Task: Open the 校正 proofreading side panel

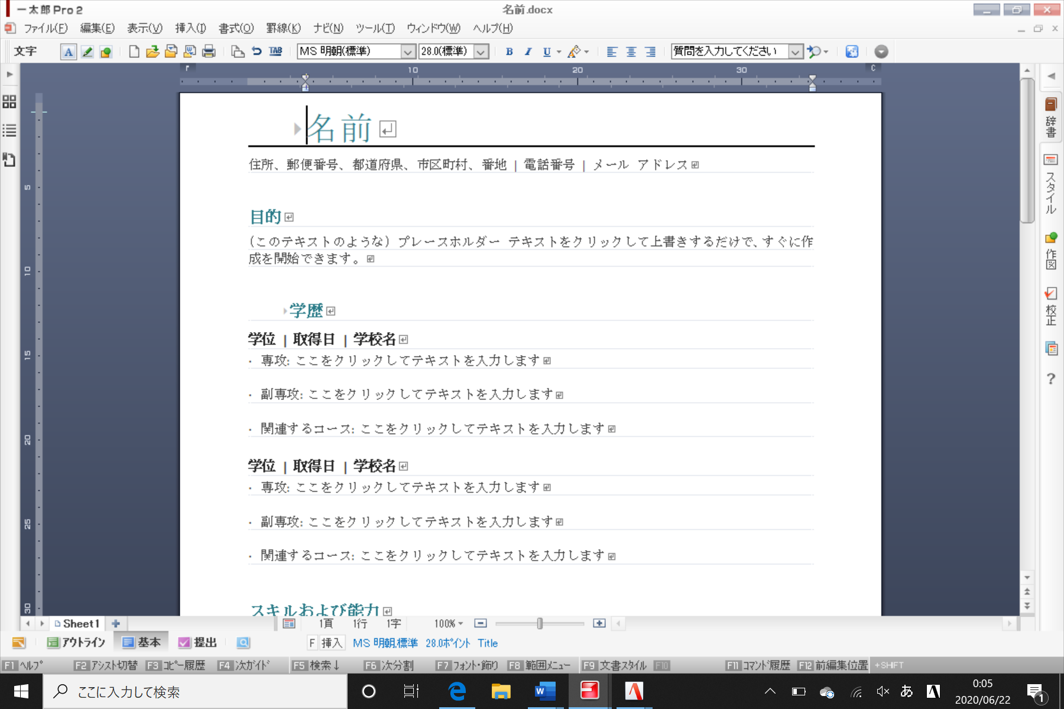Action: [x=1051, y=306]
